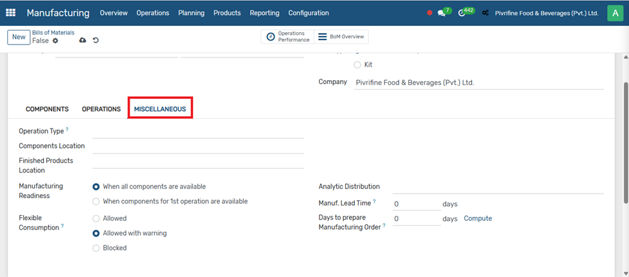Open the messages chat icon
629x277 pixels.
pyautogui.click(x=441, y=13)
